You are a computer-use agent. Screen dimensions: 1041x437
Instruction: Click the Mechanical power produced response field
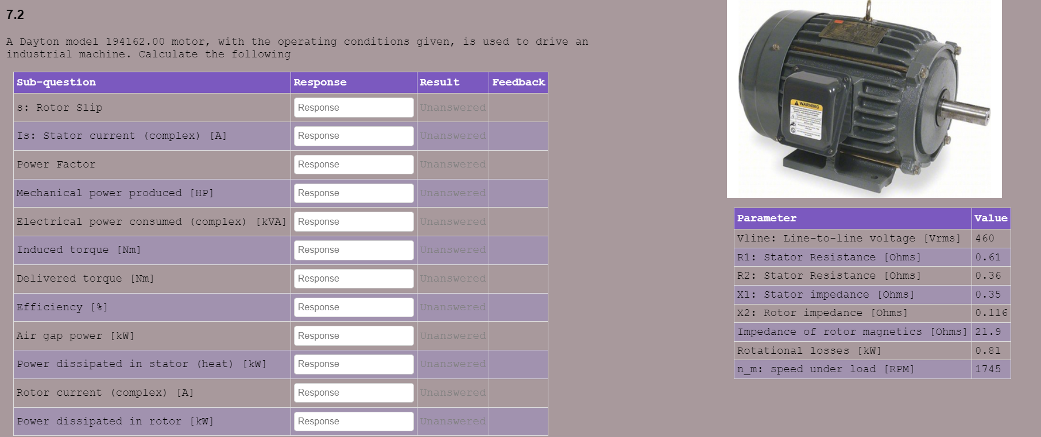coord(354,193)
